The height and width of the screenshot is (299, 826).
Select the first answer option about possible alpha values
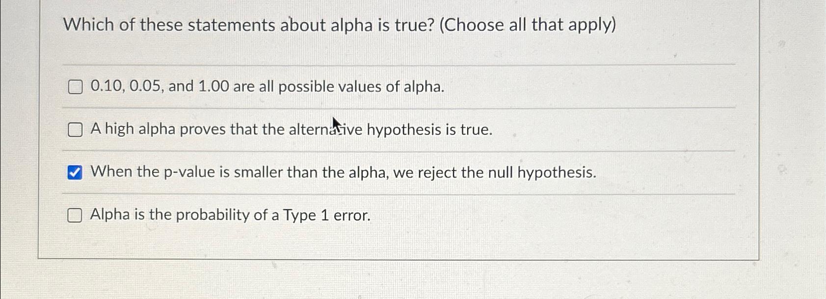[75, 87]
